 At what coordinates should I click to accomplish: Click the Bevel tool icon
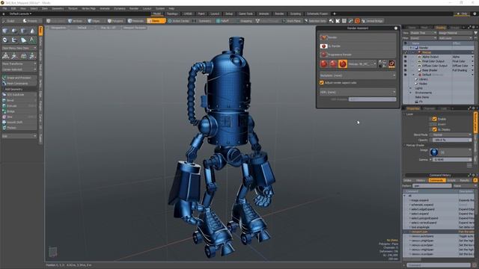(x=4, y=100)
